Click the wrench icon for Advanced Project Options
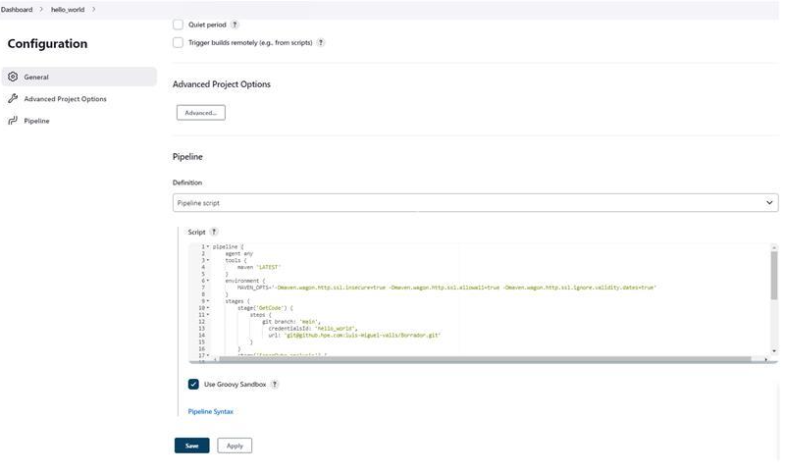Screen dimensions: 785x473 [13, 98]
